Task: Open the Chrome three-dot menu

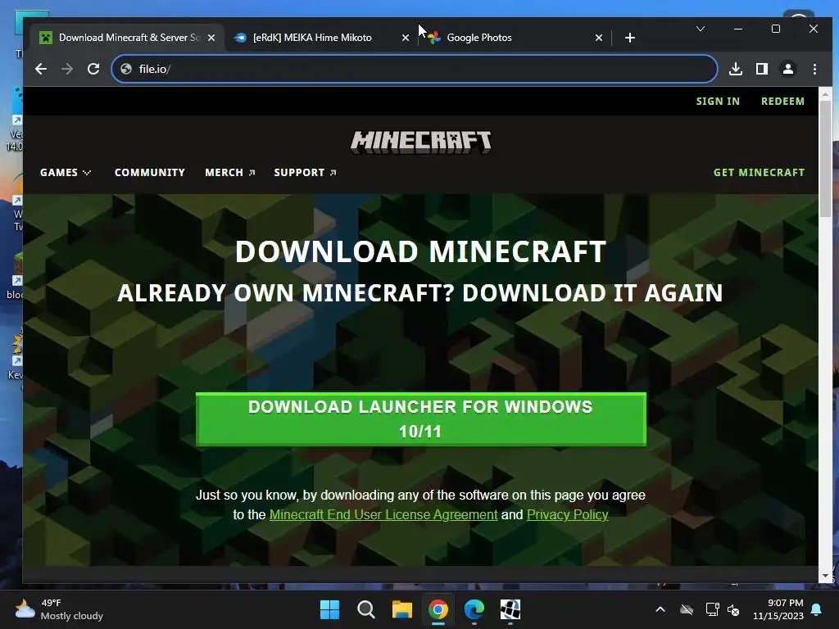Action: 814,69
